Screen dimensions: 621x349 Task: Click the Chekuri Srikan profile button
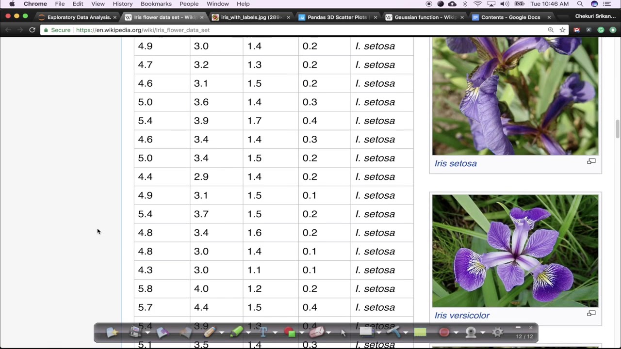coord(595,16)
